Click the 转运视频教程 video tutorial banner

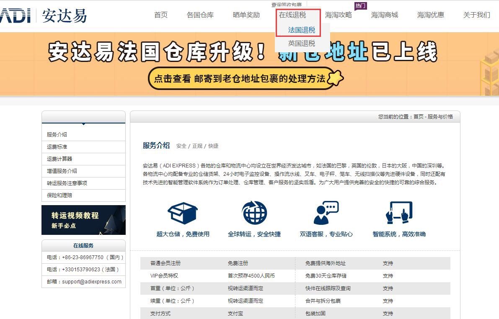(x=83, y=220)
